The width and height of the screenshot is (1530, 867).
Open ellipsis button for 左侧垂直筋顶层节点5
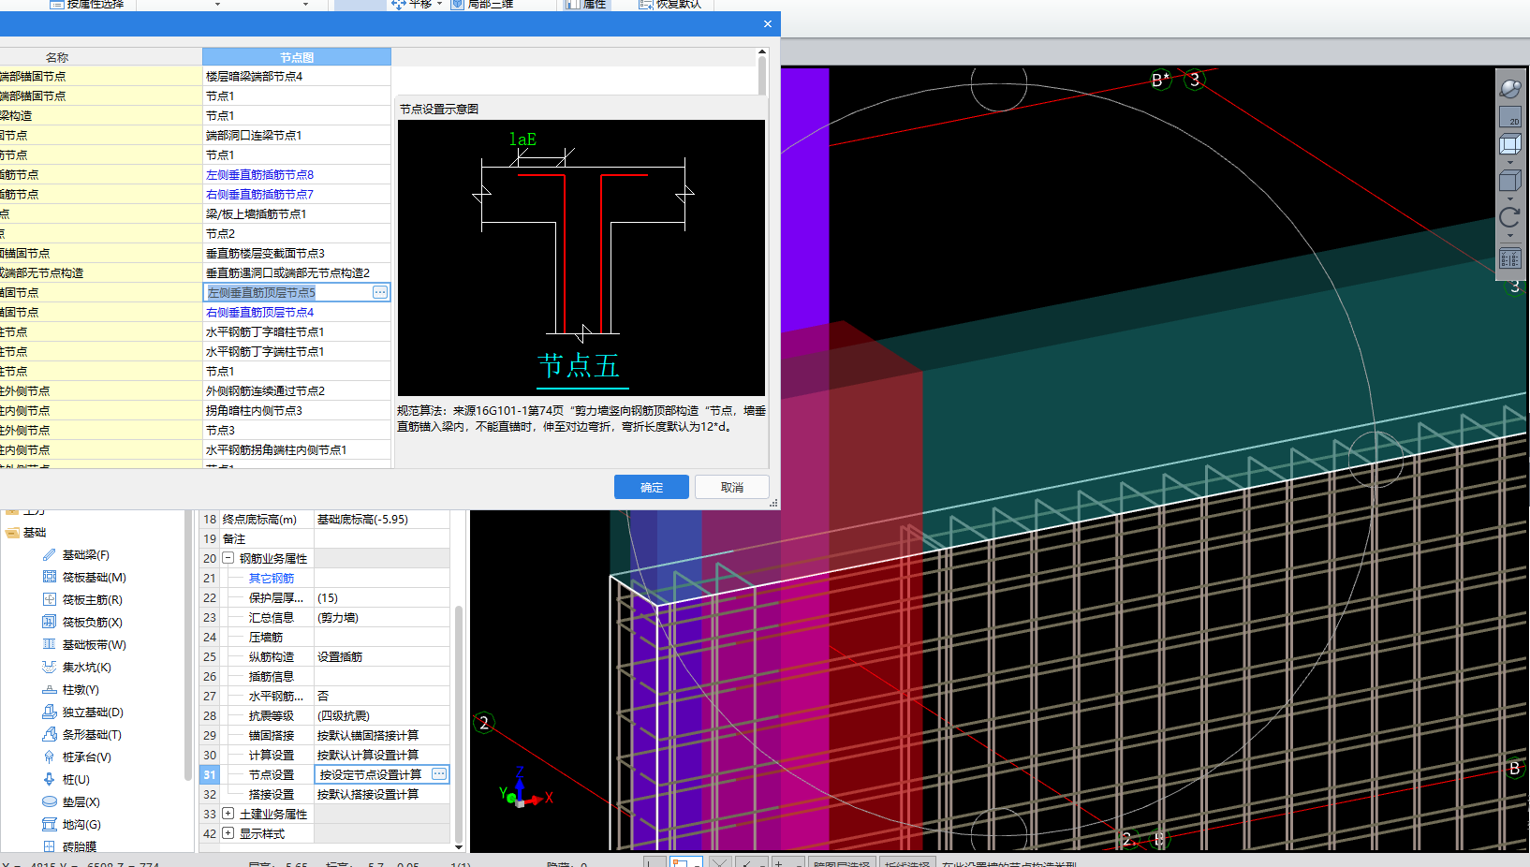point(379,292)
